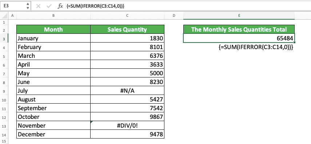Click the Name Box showing E3
Screen dimensions: 311x144
(x=13, y=6)
